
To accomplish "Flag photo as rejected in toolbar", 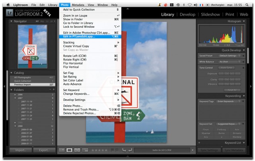I will (x=117, y=150).
